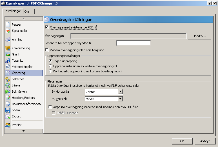Screen dimensions: 218x147
Task: Select Ingen upprepning radio button
Action: (50, 61)
